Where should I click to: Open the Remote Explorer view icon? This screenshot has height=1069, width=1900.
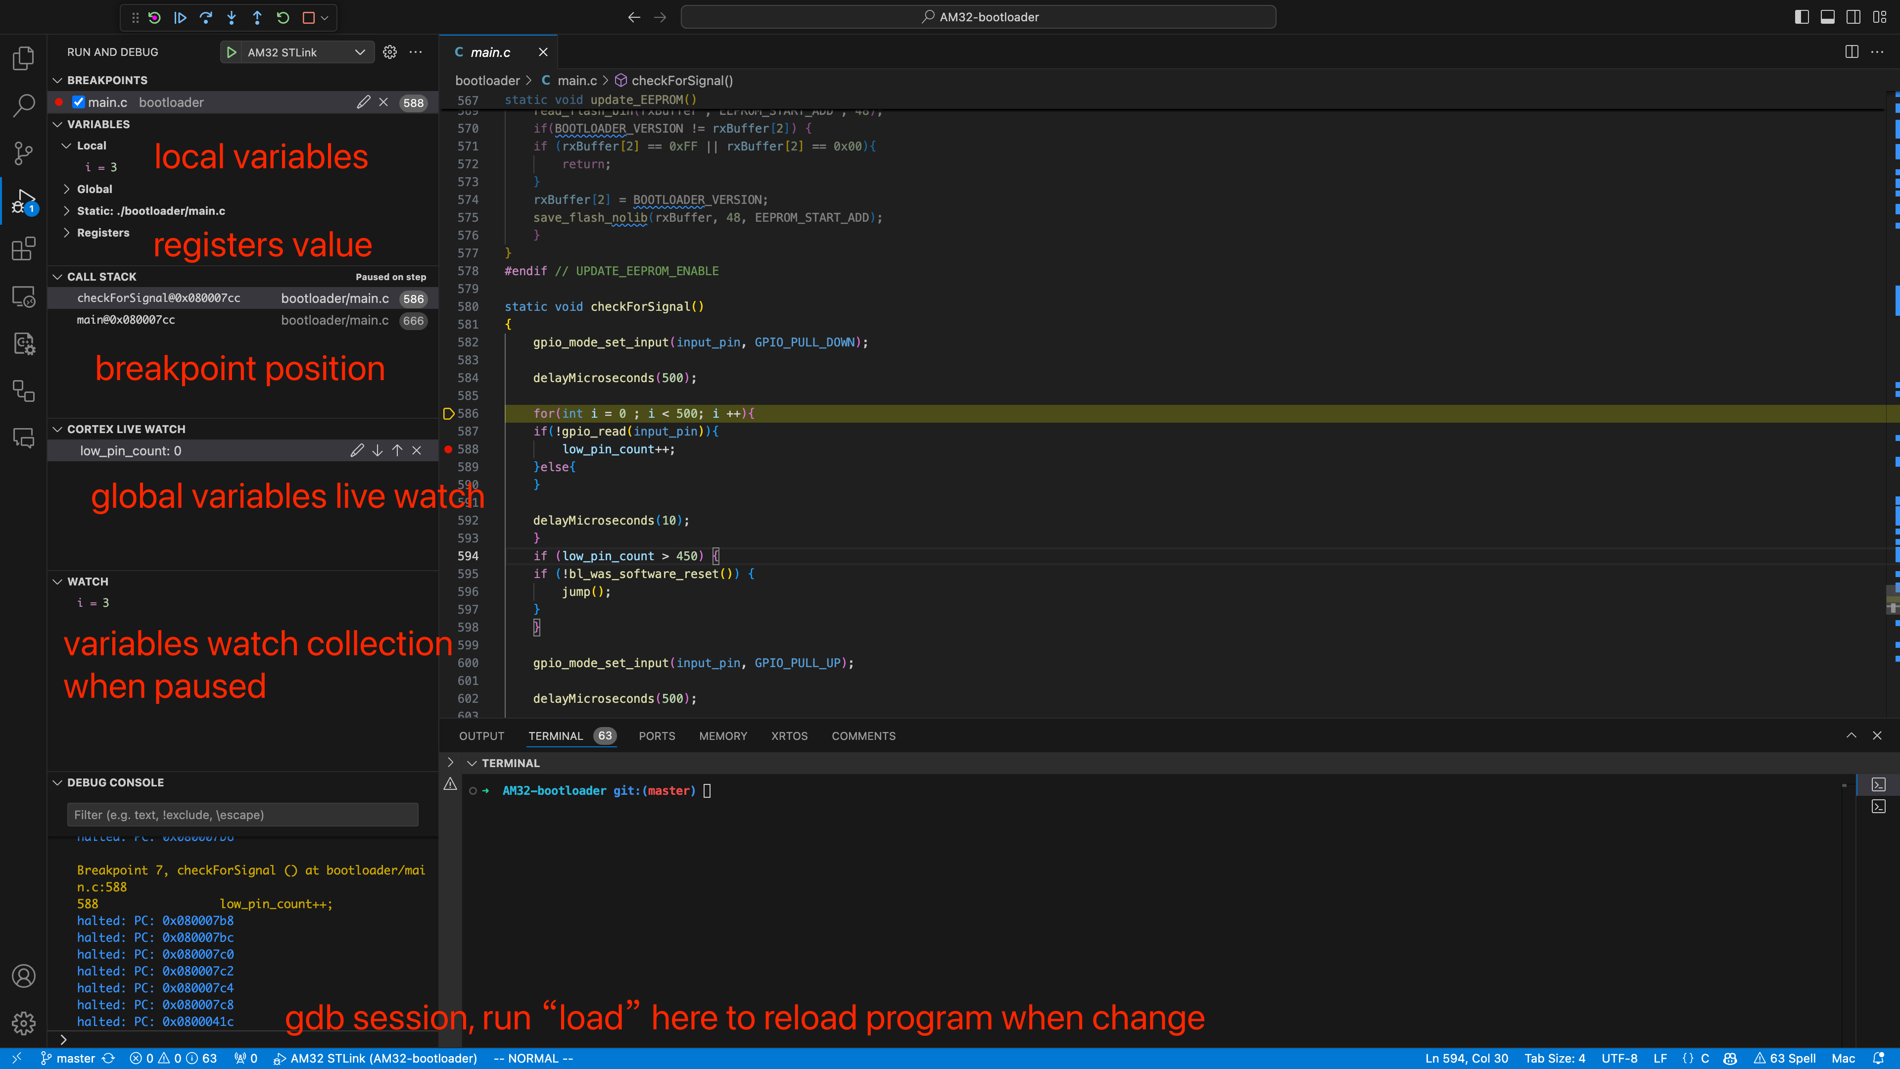coord(24,296)
